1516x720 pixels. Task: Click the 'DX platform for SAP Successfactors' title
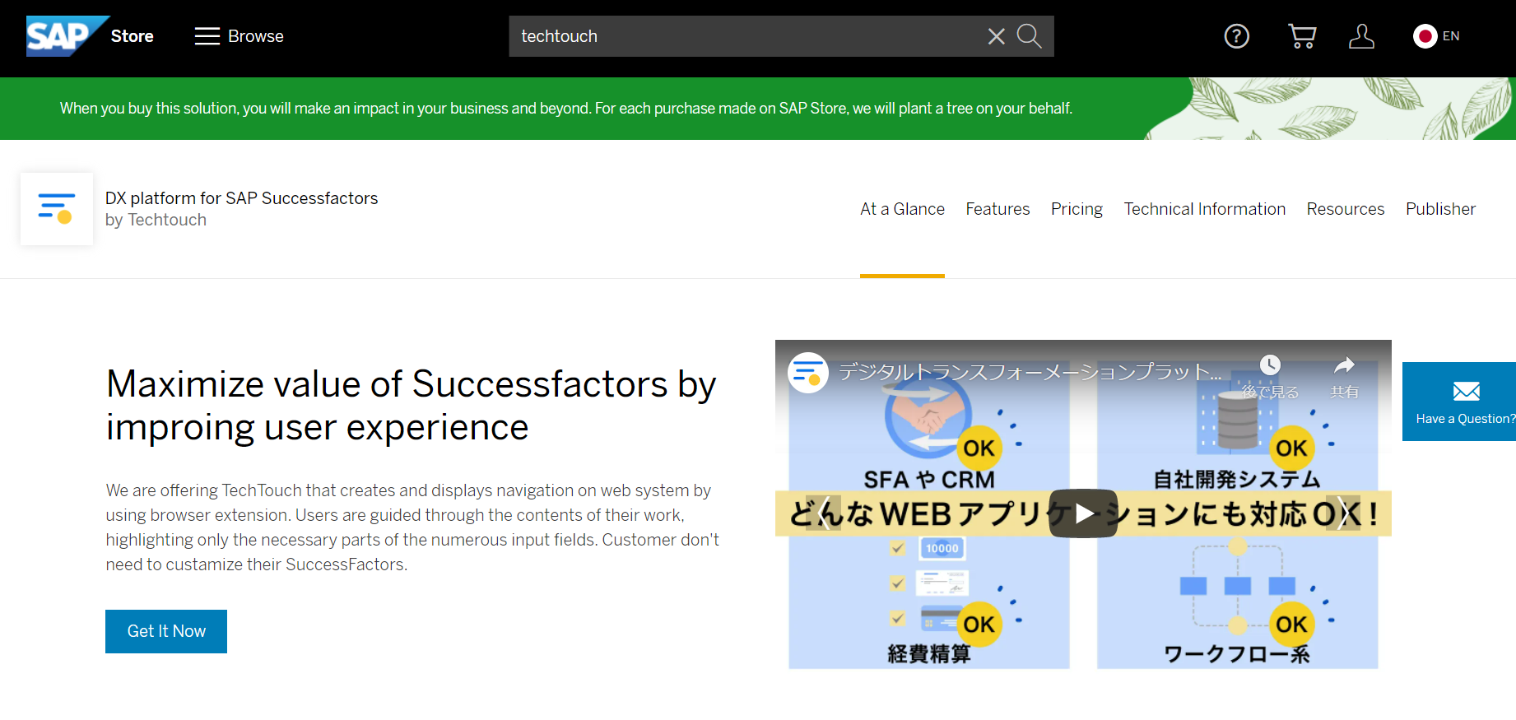tap(241, 198)
